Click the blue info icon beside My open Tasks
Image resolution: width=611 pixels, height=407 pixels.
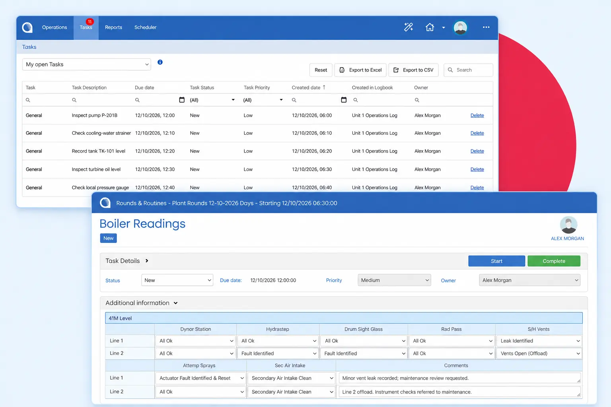[x=160, y=62]
